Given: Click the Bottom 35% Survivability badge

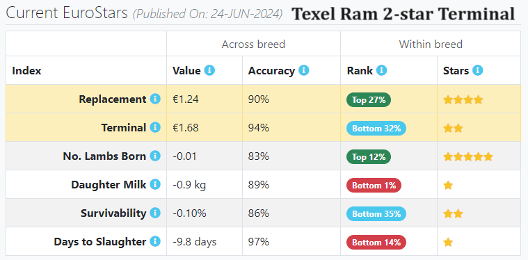Looking at the screenshot, I should point(376,214).
